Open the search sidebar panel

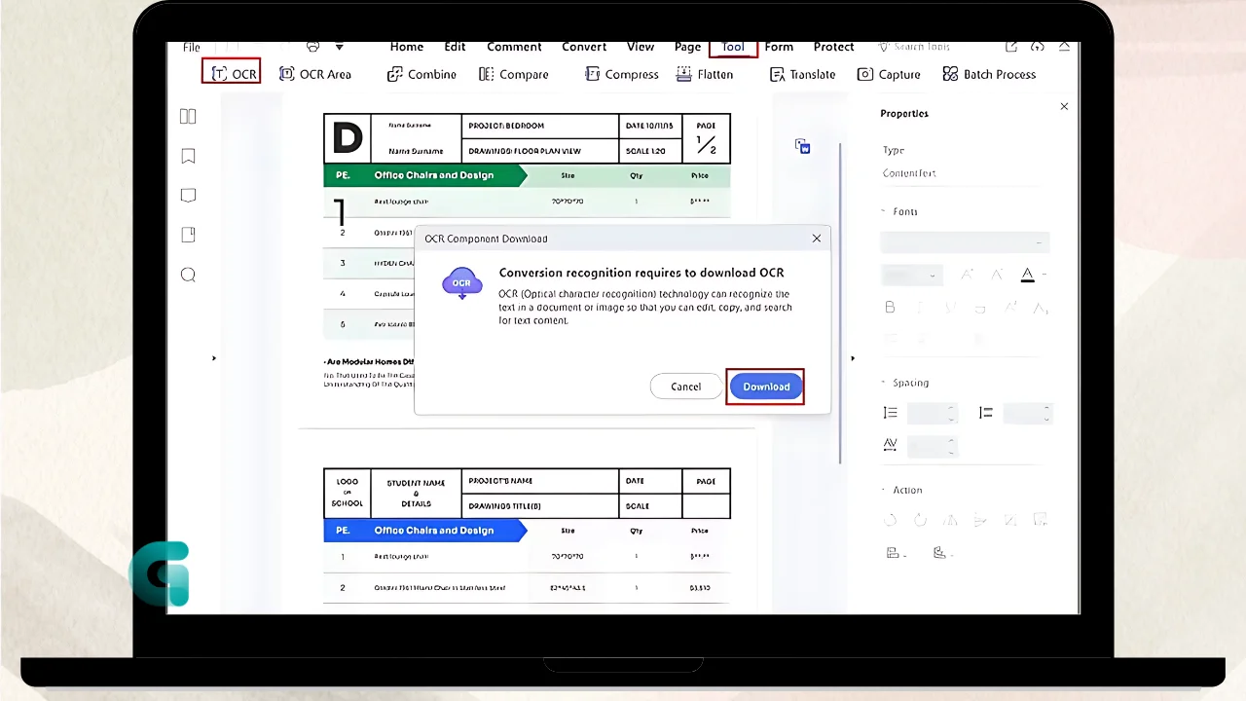click(x=188, y=275)
